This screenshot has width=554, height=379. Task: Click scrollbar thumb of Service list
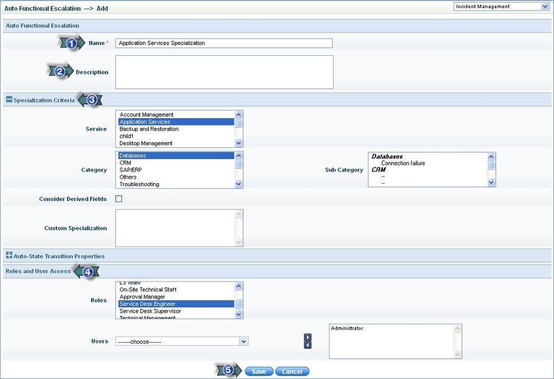(239, 123)
